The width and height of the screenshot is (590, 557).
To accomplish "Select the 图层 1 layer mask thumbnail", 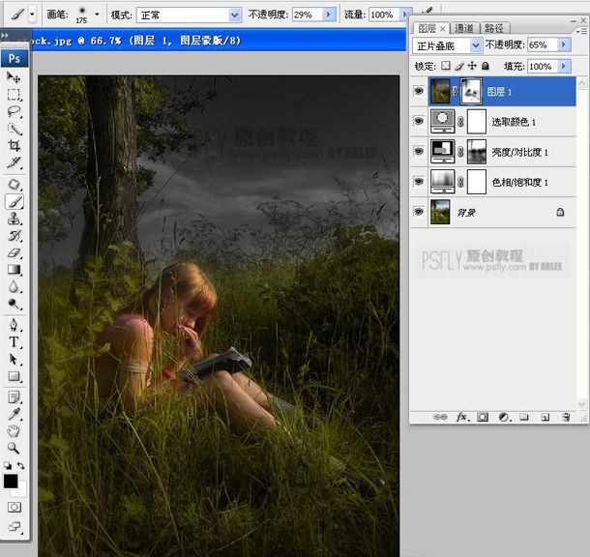I will coord(471,91).
